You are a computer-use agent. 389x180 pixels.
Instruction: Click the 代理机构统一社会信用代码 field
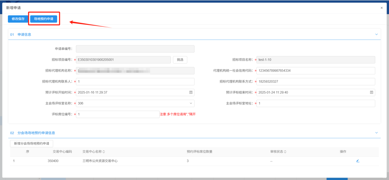315,71
